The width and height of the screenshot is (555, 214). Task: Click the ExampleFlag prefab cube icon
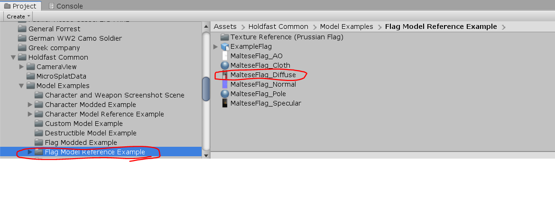click(x=225, y=46)
